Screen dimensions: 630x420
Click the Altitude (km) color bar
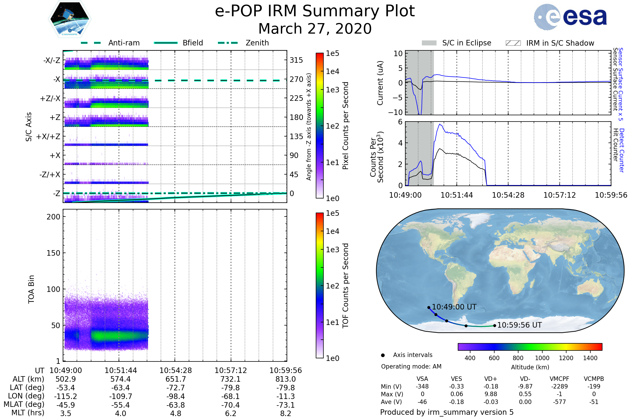[x=530, y=346]
